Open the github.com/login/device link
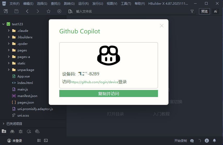Image resolution: width=223 pixels, height=145 pixels. (x=94, y=82)
